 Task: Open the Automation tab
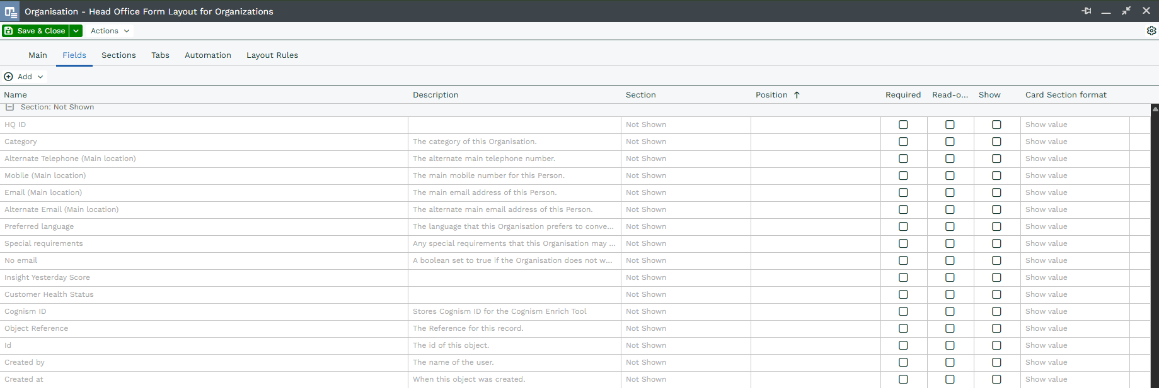pyautogui.click(x=207, y=55)
